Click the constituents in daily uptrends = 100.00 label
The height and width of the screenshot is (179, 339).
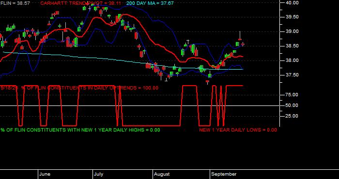click(x=79, y=88)
